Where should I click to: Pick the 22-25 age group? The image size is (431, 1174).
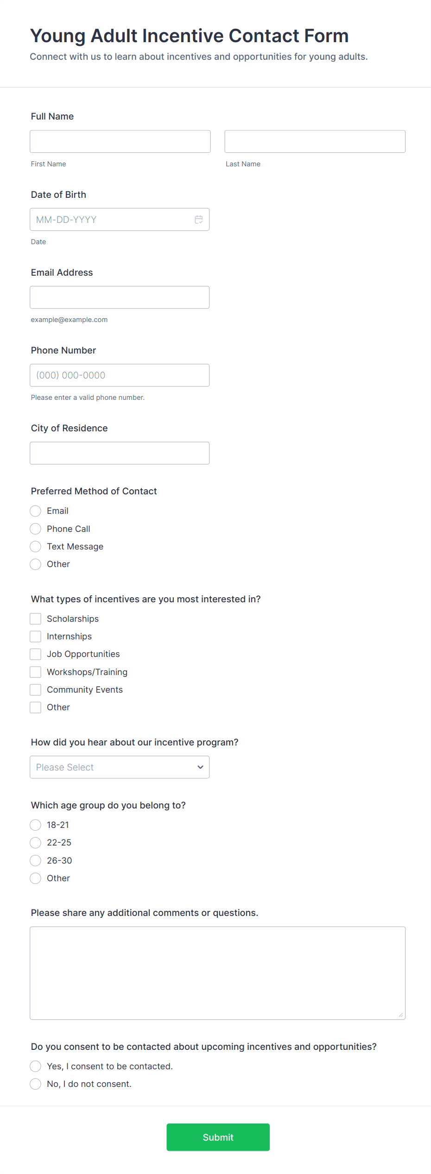(36, 843)
